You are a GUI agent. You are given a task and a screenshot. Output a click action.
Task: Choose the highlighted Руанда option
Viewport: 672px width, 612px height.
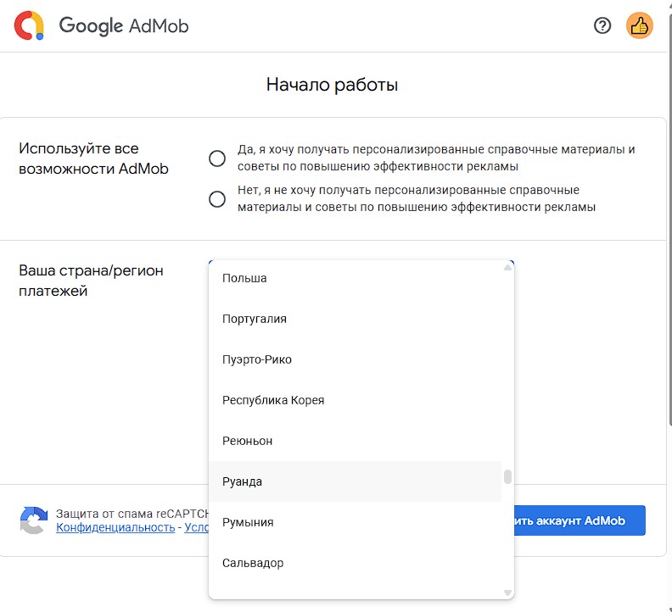[355, 481]
